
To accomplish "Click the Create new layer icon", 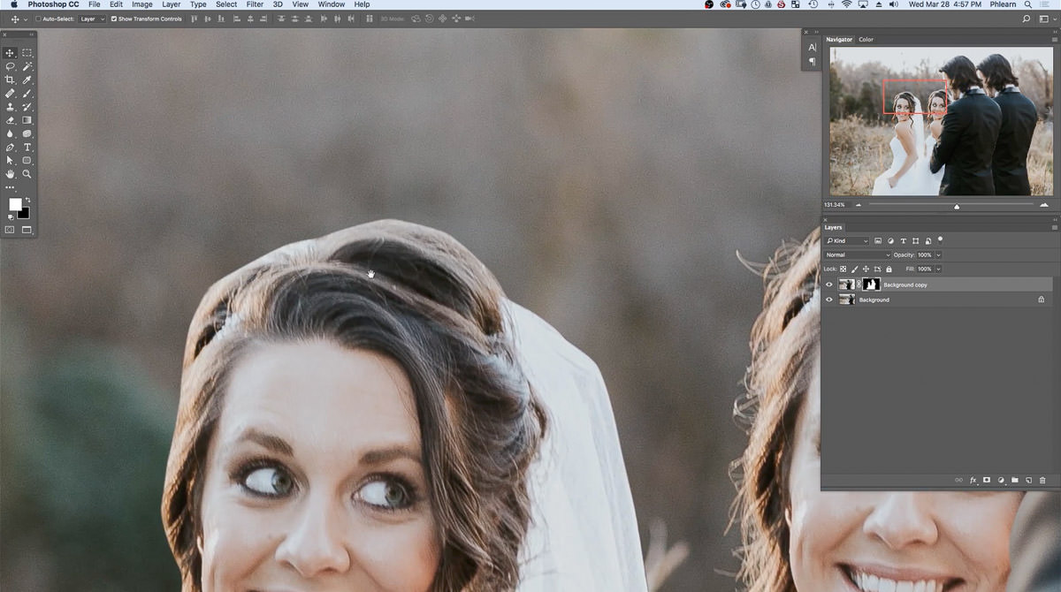I will coord(1028,480).
